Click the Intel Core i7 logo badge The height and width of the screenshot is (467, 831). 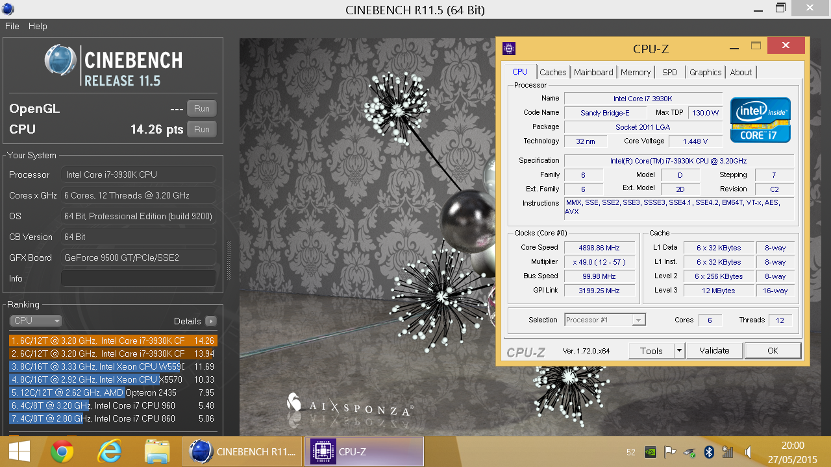pos(760,120)
